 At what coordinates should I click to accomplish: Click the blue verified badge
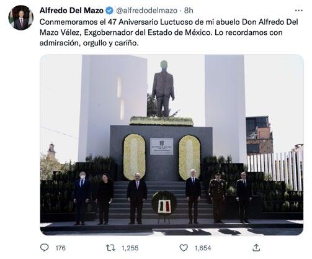click(110, 11)
